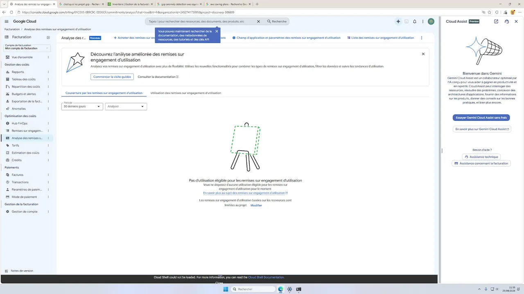Click Acheter des remises sur engagement

click(134, 38)
